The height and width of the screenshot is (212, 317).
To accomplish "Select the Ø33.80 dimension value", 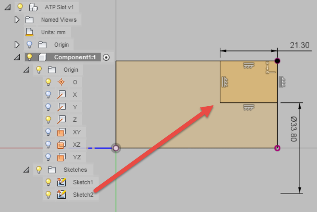I will [294, 129].
